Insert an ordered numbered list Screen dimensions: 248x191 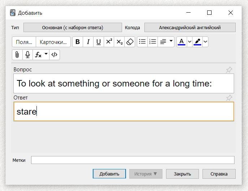coord(153,42)
